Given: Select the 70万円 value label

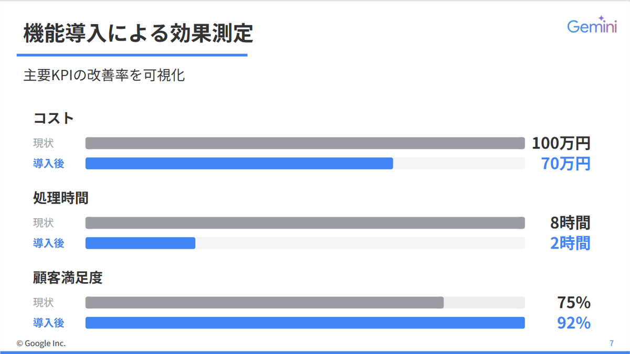Looking at the screenshot, I should click(565, 164).
